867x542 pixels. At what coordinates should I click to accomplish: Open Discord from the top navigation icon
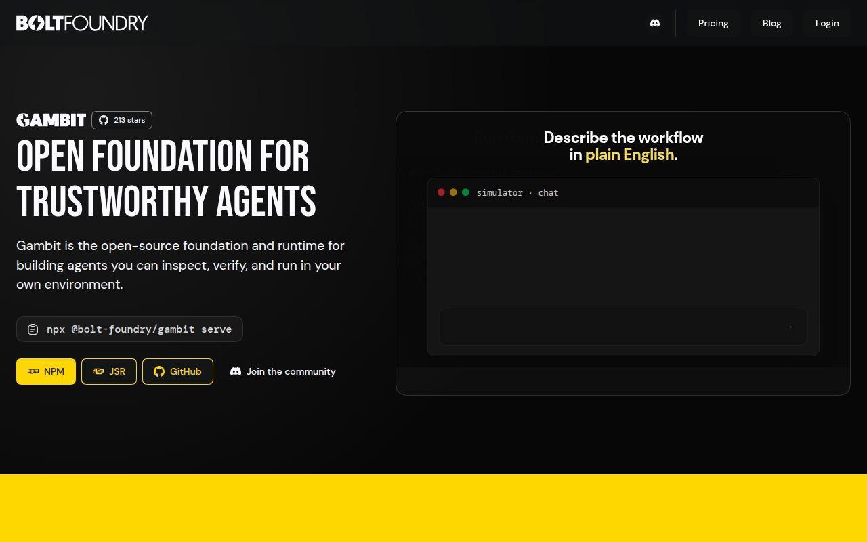click(655, 23)
